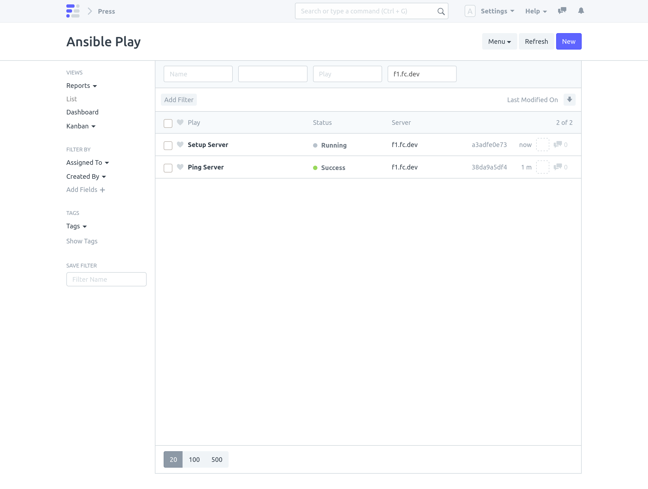Click the Filter Name input field

pyautogui.click(x=106, y=279)
